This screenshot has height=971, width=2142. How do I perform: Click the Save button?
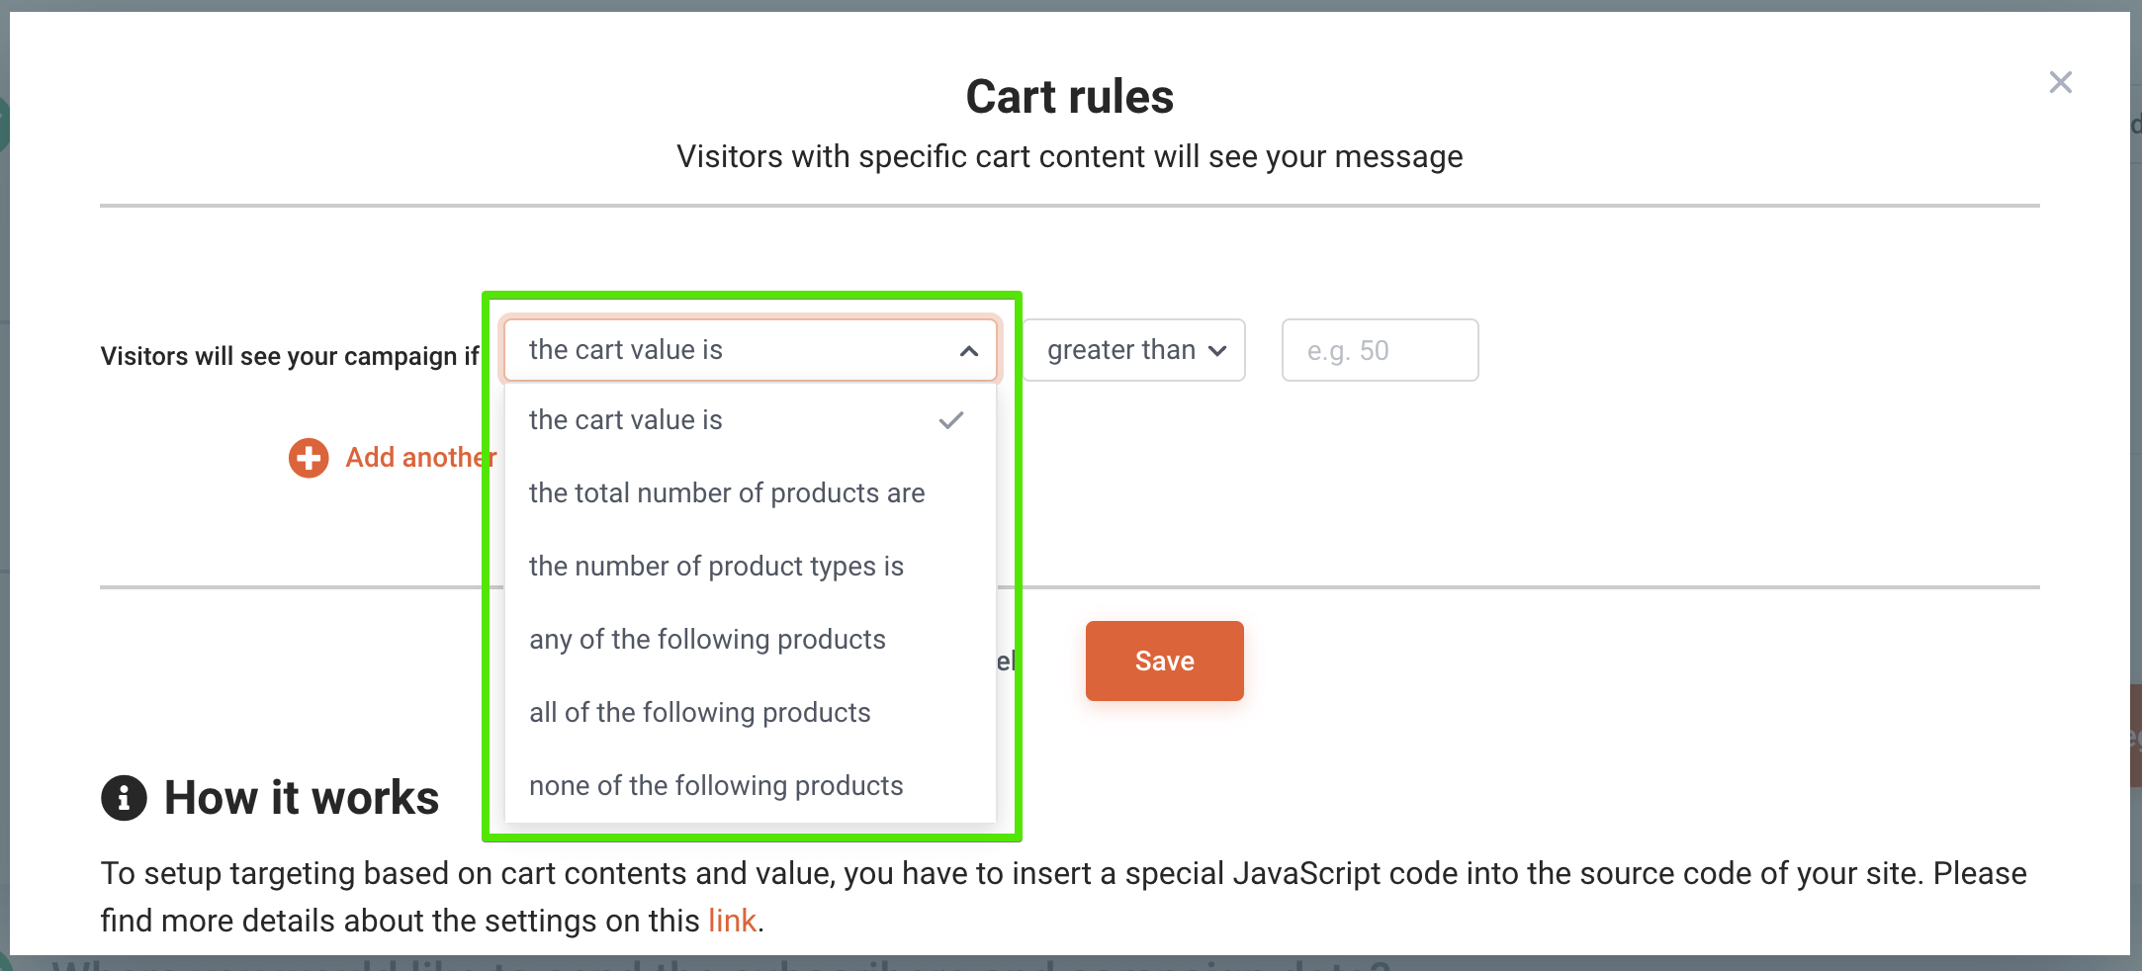pyautogui.click(x=1164, y=661)
